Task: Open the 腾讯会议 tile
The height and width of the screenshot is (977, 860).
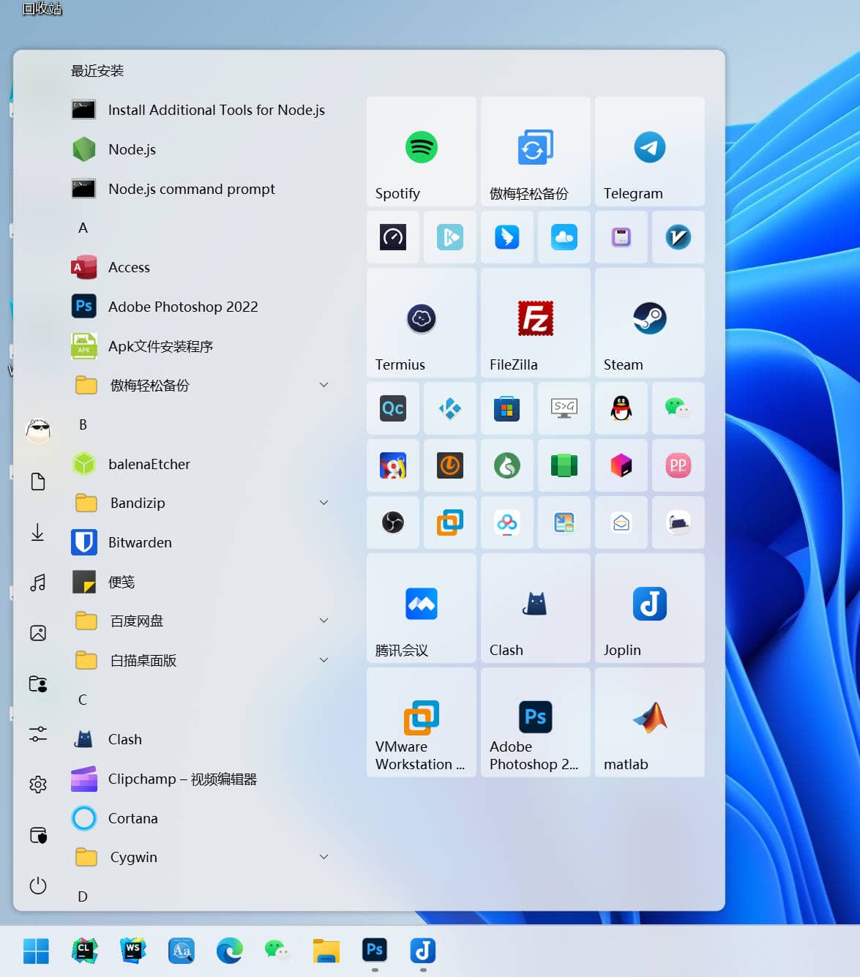Action: click(422, 608)
